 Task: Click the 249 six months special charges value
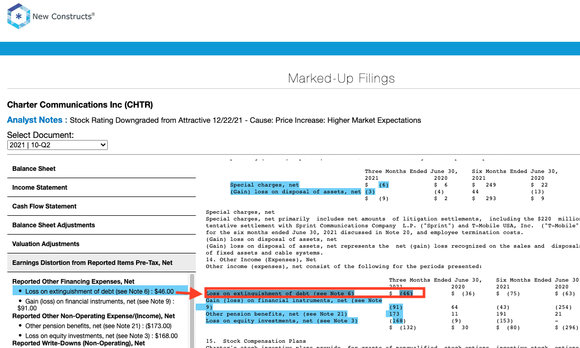491,185
